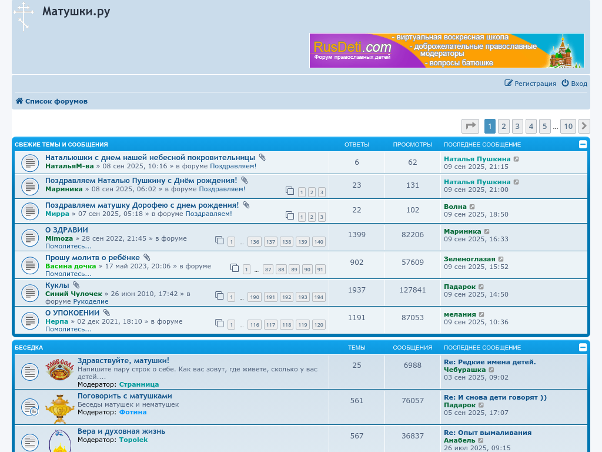The height and width of the screenshot is (452, 602).
Task: Click the Вход login link
Action: [x=574, y=84]
